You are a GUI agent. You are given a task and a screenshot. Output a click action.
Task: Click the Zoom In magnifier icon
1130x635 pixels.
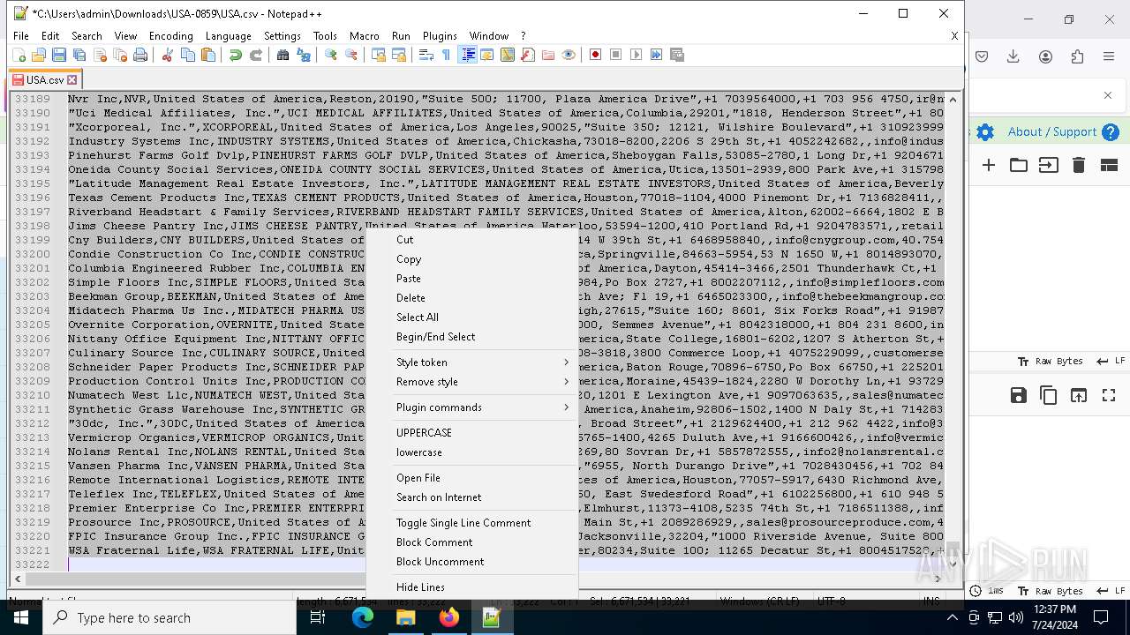click(331, 55)
